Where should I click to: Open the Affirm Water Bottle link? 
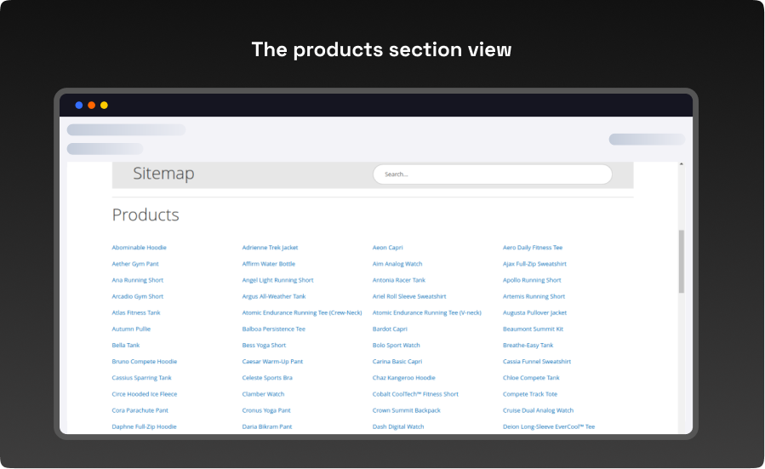[x=268, y=264]
